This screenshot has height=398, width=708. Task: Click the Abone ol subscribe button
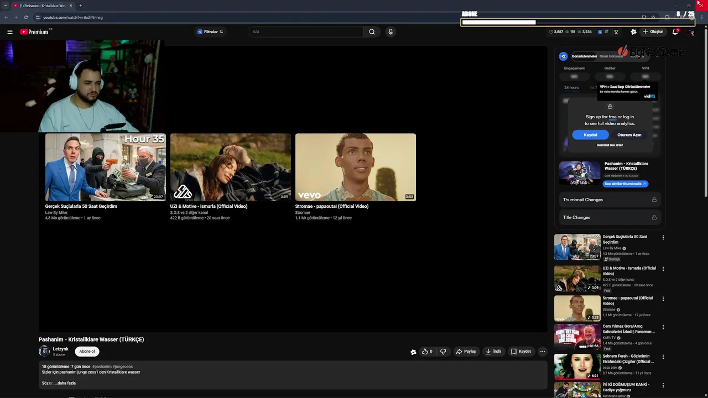click(x=87, y=351)
